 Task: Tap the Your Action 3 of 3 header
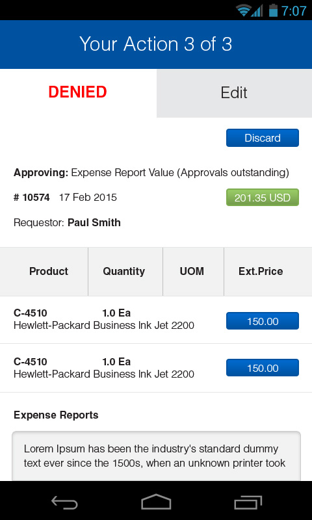156,44
